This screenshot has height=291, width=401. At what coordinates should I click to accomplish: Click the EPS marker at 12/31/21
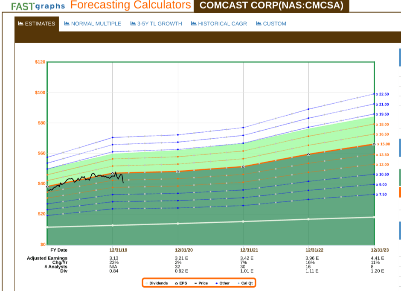pyautogui.click(x=243, y=167)
